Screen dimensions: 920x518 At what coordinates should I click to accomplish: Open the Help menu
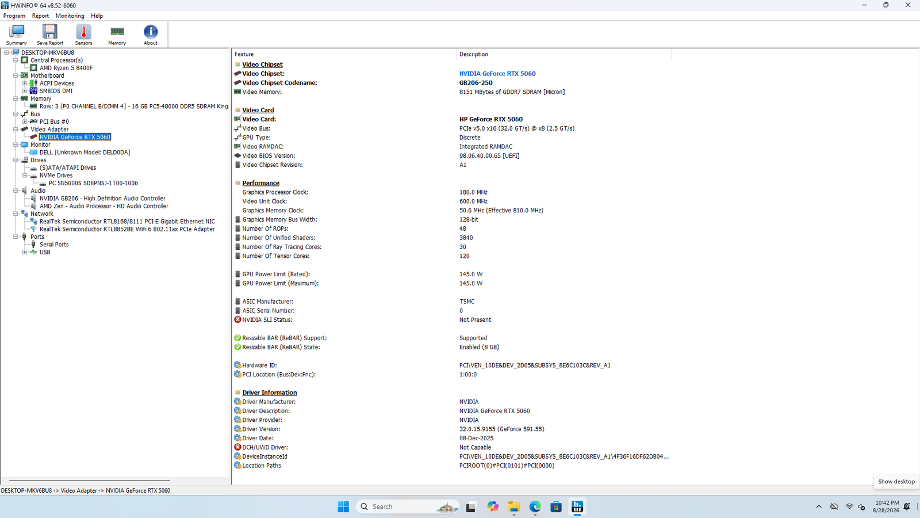coord(97,16)
